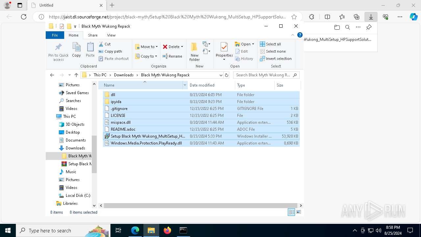Click the Search Black Myth Wukong field
Screen dimensions: 421x237
point(266,75)
